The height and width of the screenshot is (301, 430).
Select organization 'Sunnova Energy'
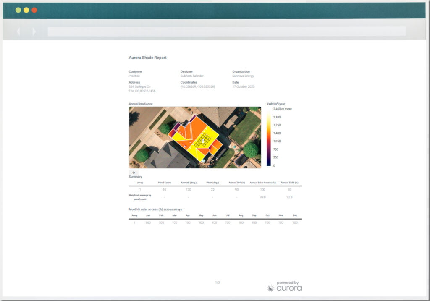(x=243, y=76)
